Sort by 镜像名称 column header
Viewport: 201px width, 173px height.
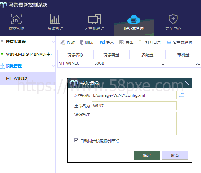coord(75,55)
